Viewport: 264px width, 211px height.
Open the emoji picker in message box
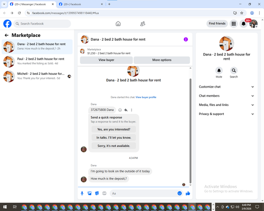[x=180, y=194]
